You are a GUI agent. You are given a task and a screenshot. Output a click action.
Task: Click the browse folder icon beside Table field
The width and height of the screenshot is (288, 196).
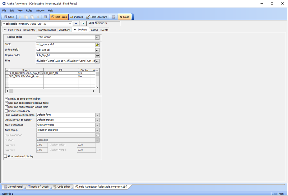tap(97, 45)
